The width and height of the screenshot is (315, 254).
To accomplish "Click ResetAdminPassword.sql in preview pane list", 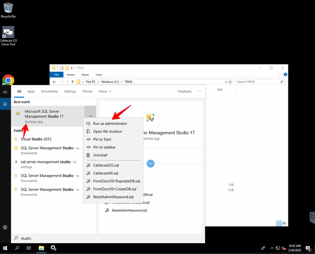I will coord(129,210).
